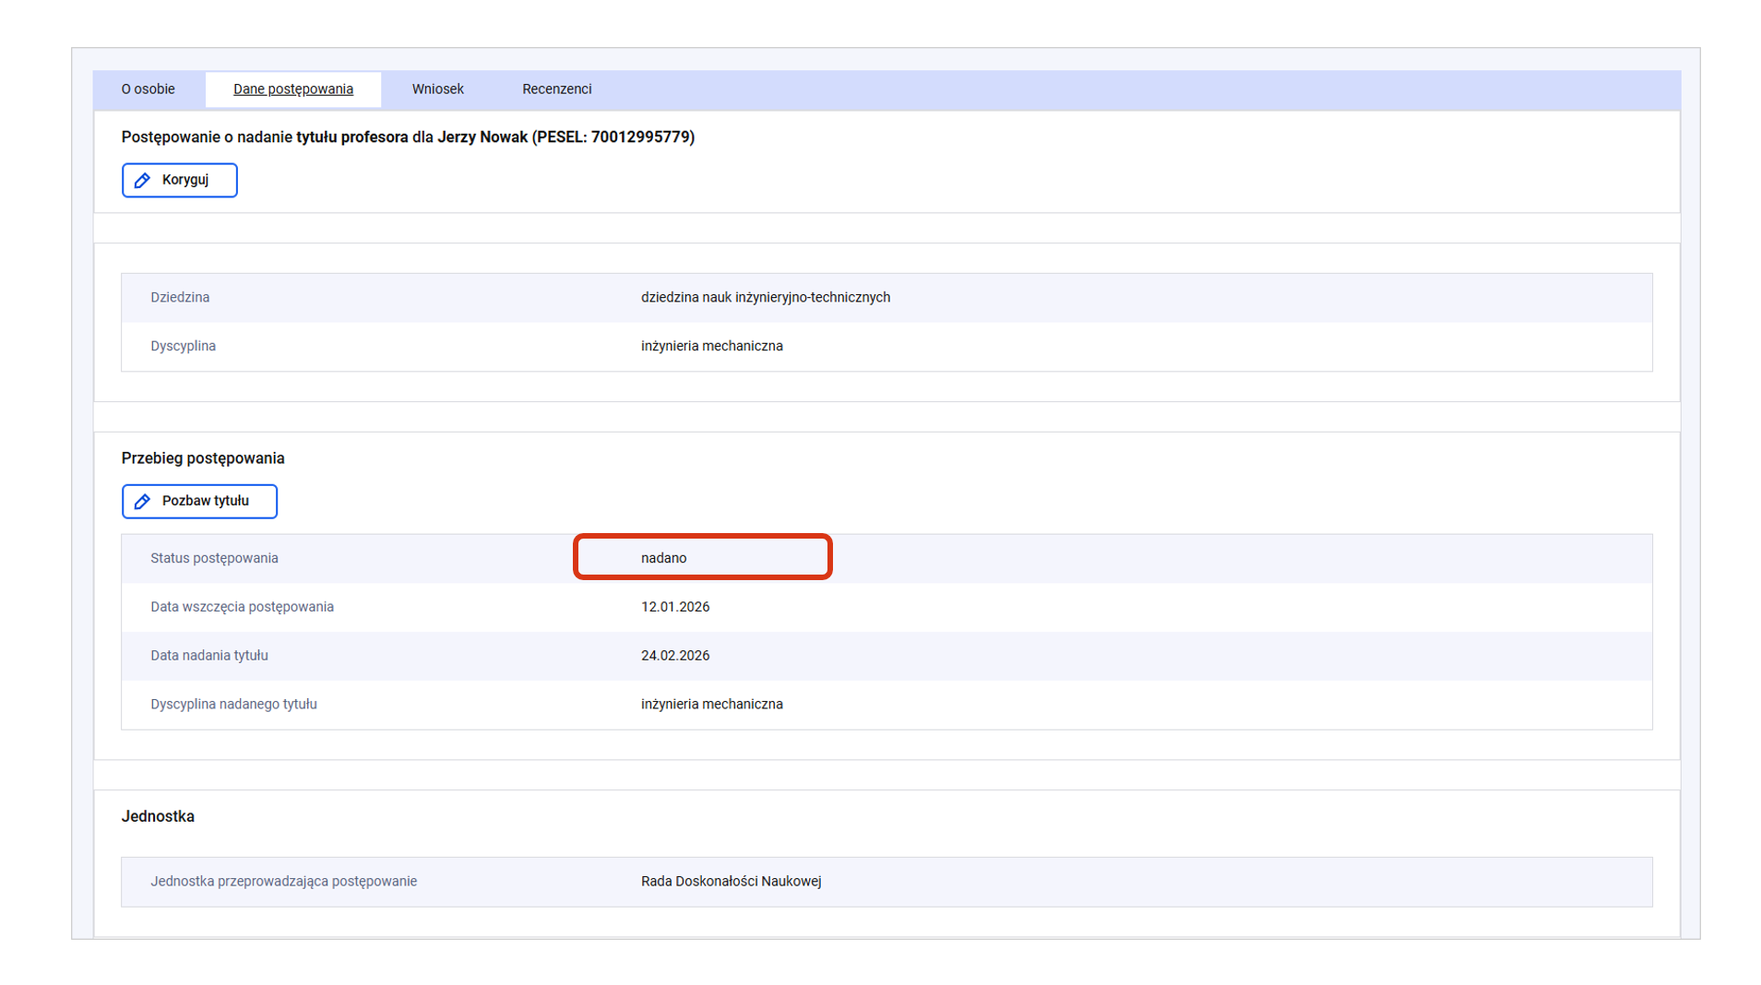
Task: Click the title award date 24.02.2026
Action: (x=675, y=656)
